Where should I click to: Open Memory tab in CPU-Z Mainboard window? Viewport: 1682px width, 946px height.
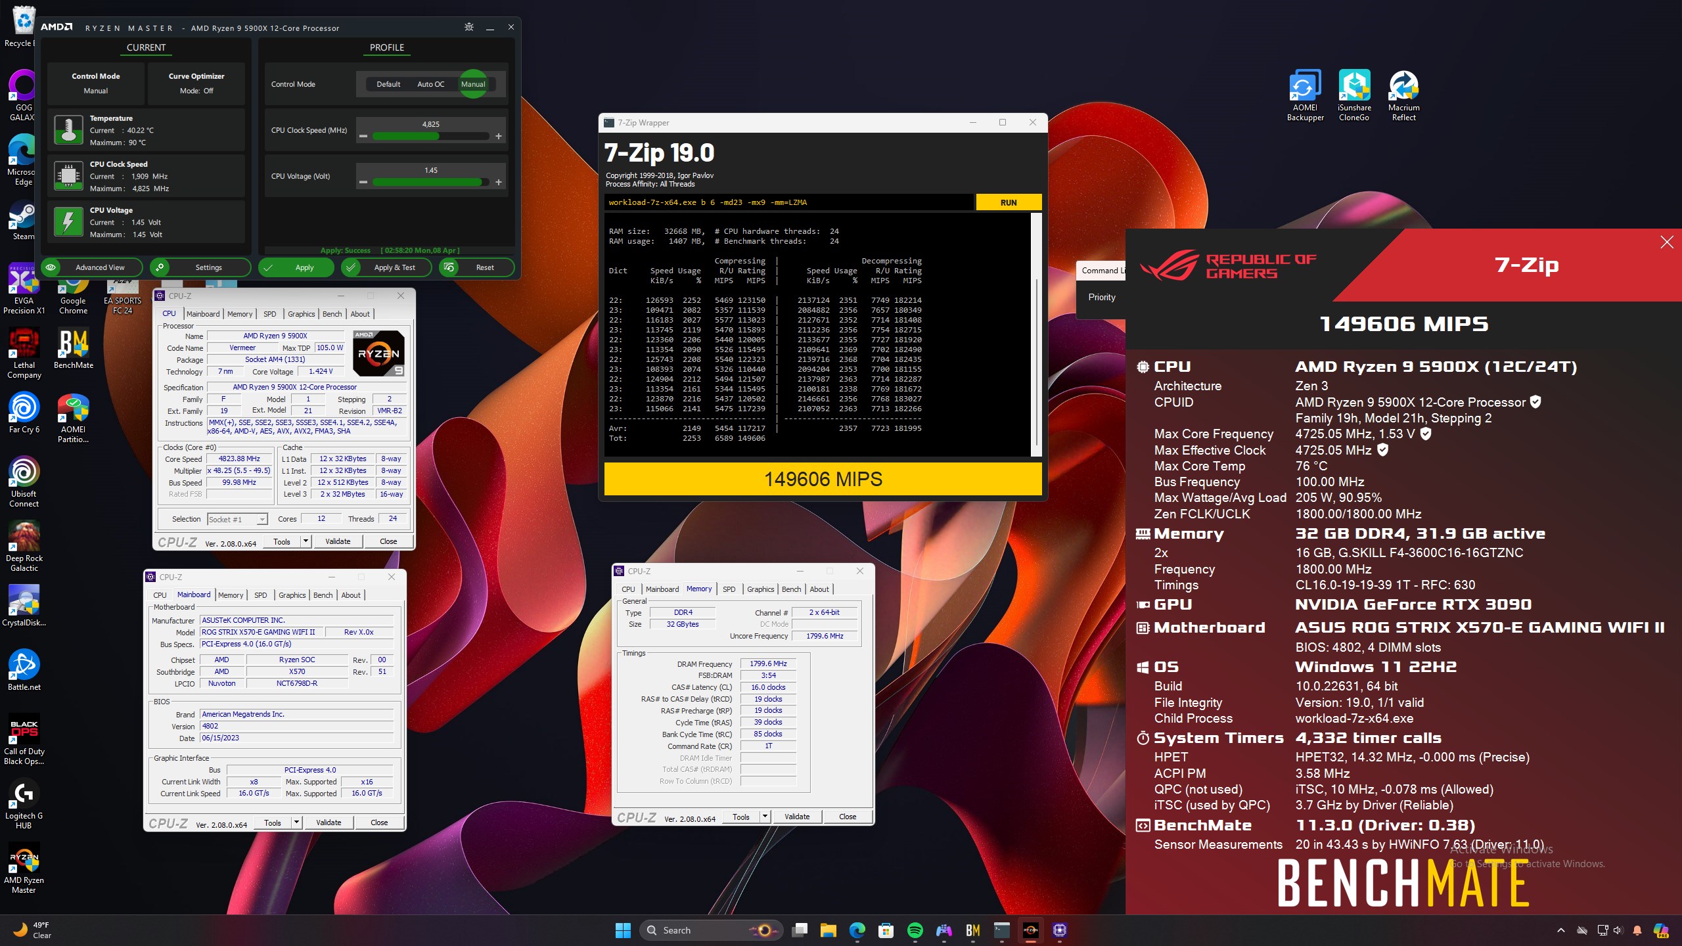tap(231, 595)
